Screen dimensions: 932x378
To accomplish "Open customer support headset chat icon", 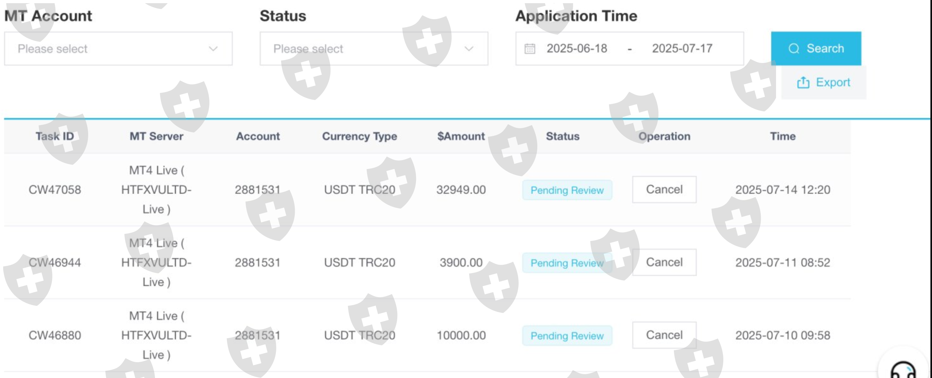I will point(903,370).
